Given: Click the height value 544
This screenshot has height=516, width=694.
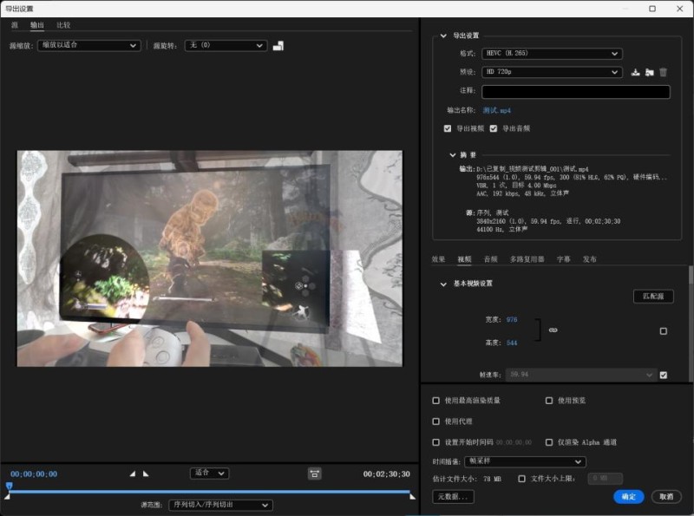Looking at the screenshot, I should click(512, 343).
